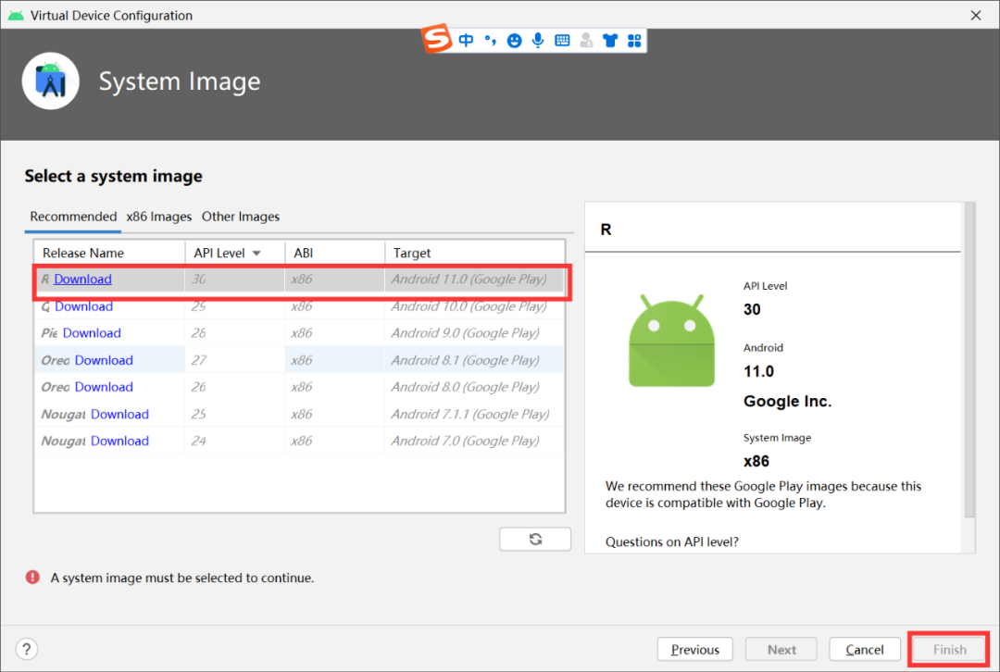The image size is (1000, 672).
Task: Activate Sogou voice input microphone
Action: point(538,40)
